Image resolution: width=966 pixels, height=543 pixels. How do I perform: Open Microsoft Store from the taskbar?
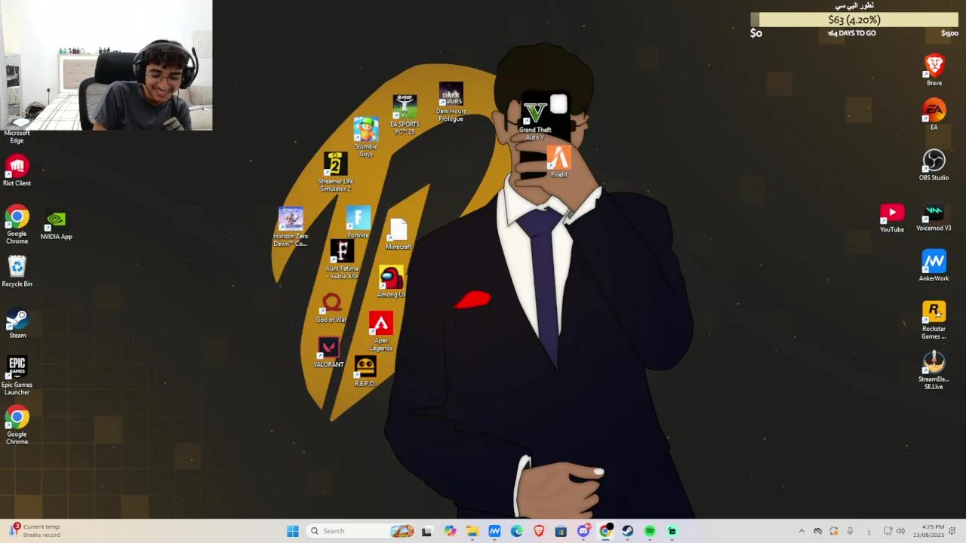[x=561, y=531]
